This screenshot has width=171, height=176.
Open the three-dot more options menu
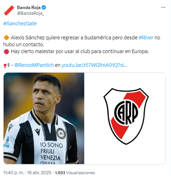(163, 8)
